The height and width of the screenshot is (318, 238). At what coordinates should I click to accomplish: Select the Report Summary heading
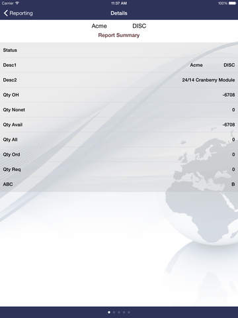click(119, 35)
